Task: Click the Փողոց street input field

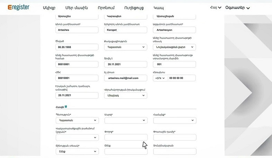Action: pyautogui.click(x=126, y=137)
